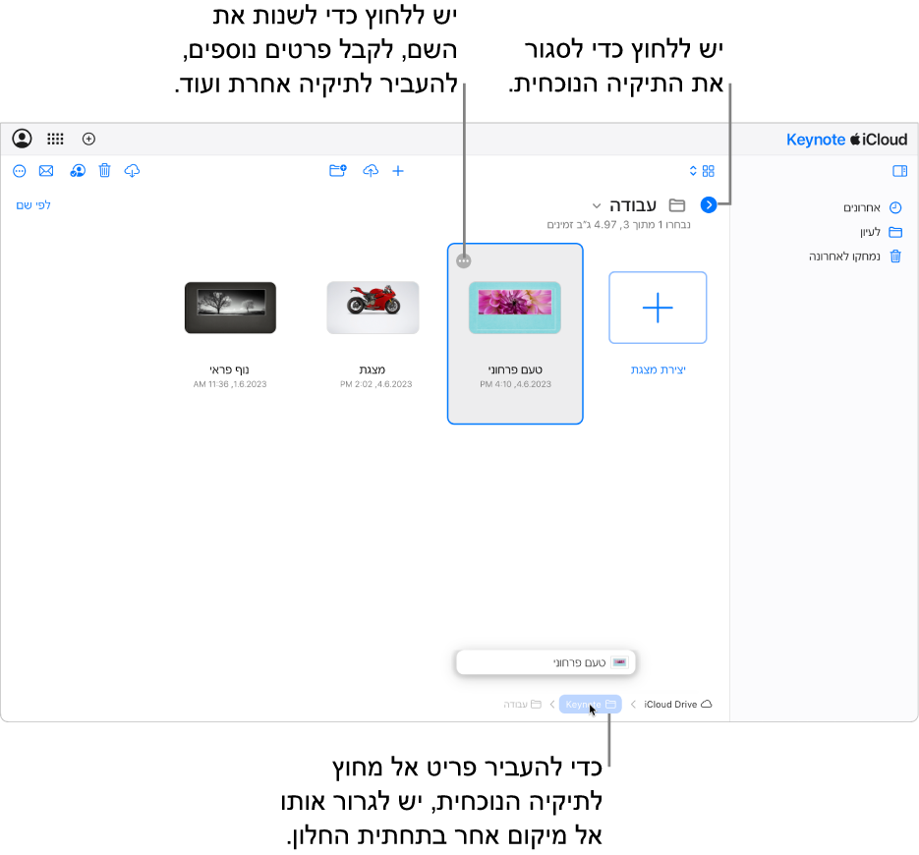Click the יצירת מצגת plus tile
The width and height of the screenshot is (919, 855).
pyautogui.click(x=658, y=308)
